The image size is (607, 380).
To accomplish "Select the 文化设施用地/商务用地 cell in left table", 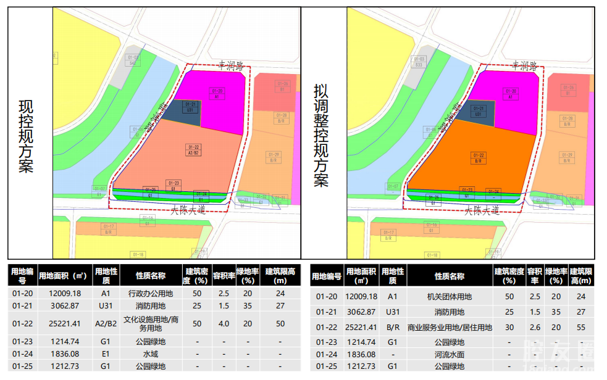I will 150,323.
